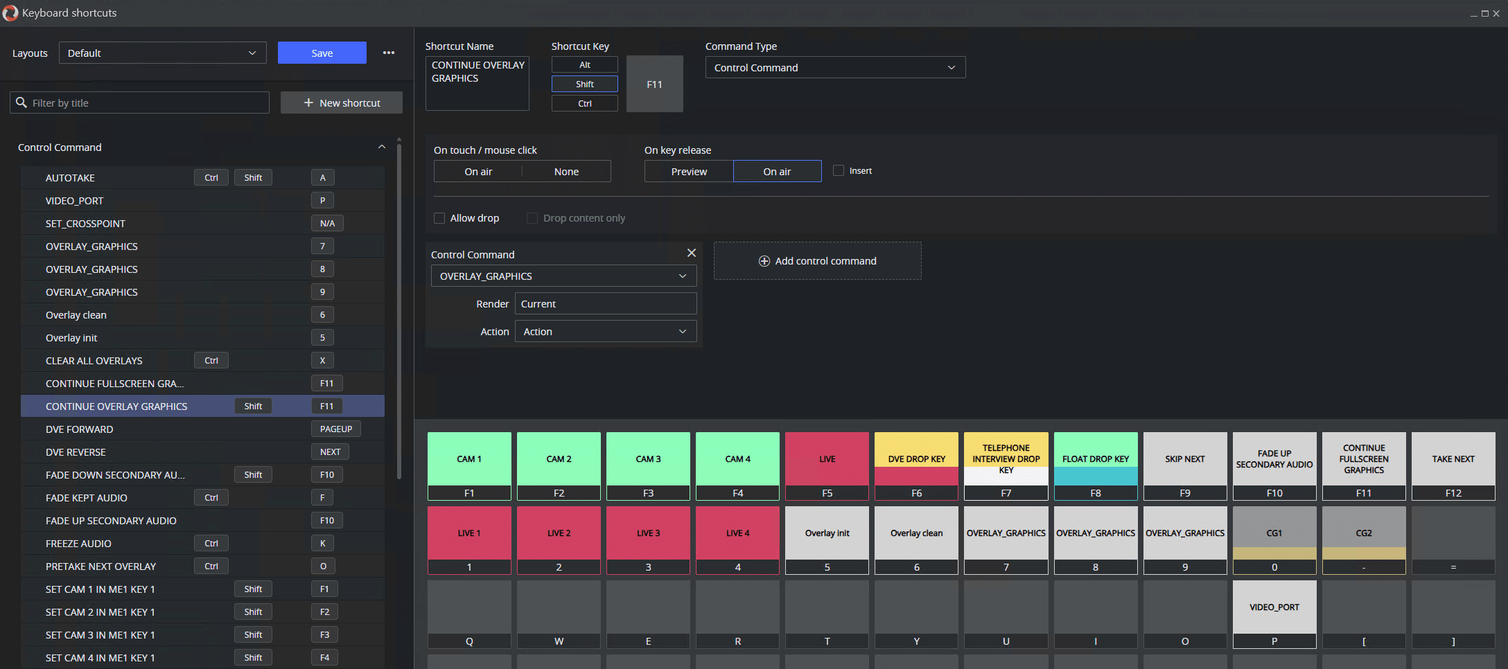The height and width of the screenshot is (669, 1508).
Task: Open the Layouts dropdown showing Default
Action: [x=162, y=53]
